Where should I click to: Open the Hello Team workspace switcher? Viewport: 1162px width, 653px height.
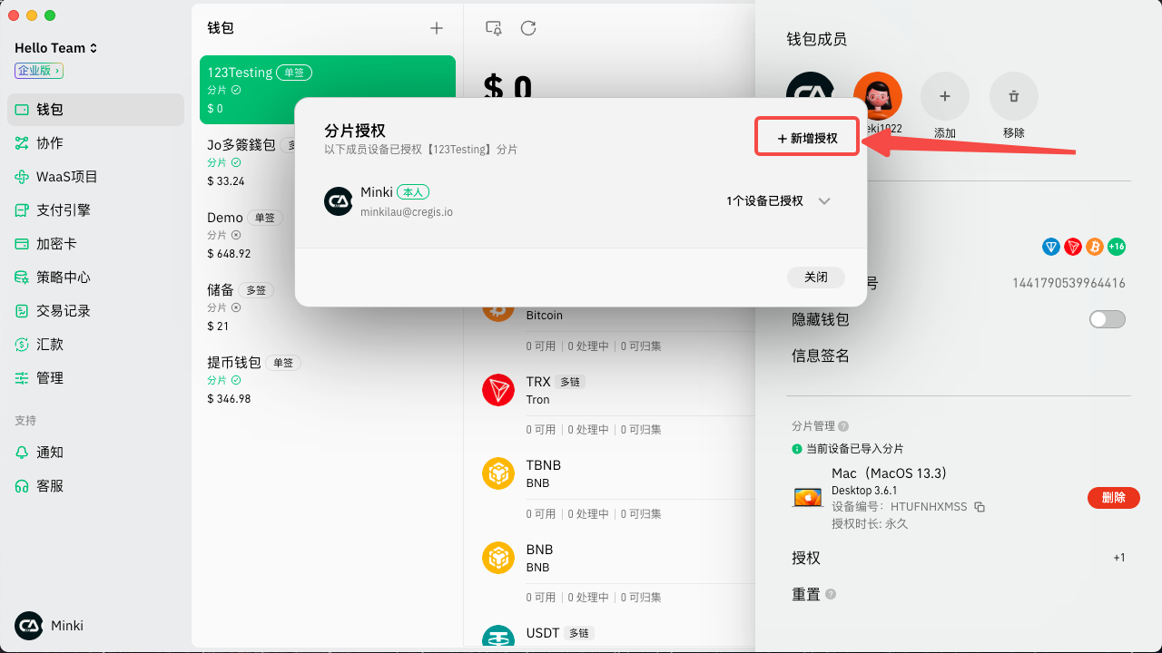click(56, 48)
